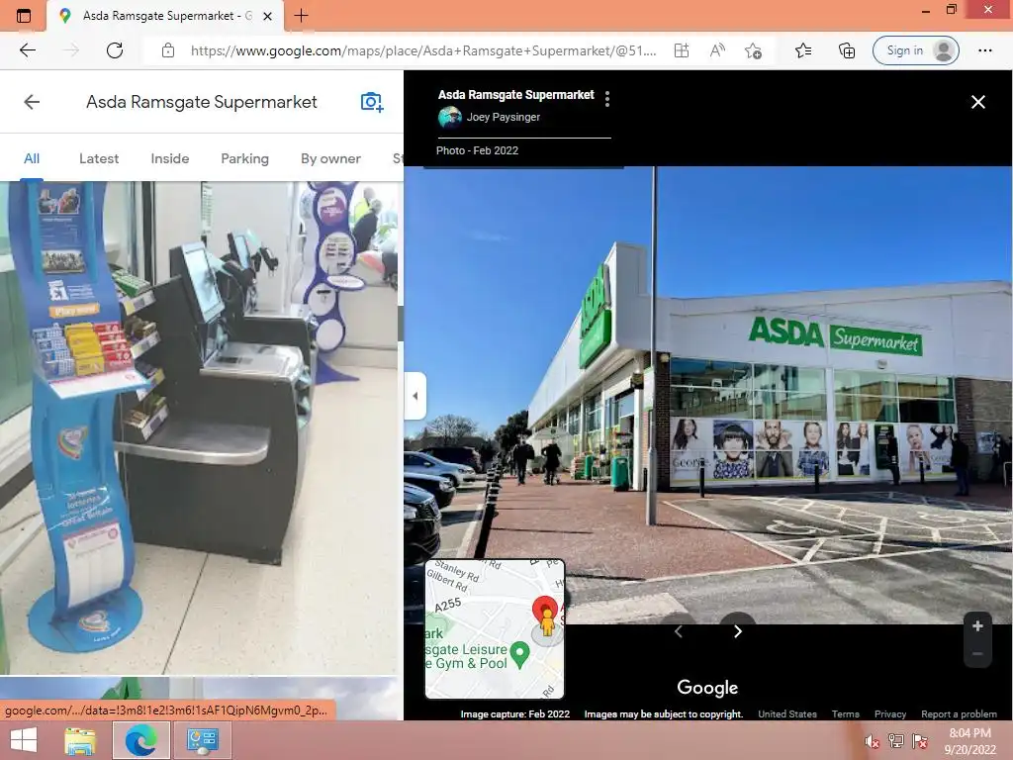Screen dimensions: 1013x760
Task: Add a photo with camera icon
Action: [372, 102]
